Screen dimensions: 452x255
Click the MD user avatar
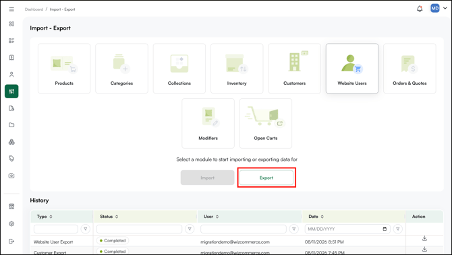point(434,8)
